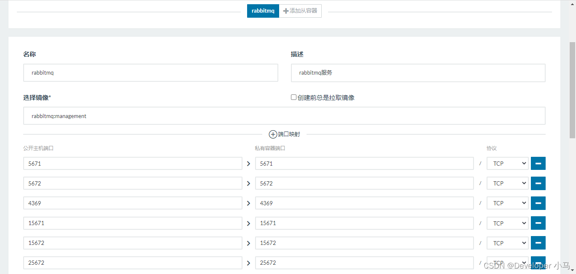Screen dimensions: 576x274
Task: Click arrow between 4369 host and container ports
Action: coord(248,203)
